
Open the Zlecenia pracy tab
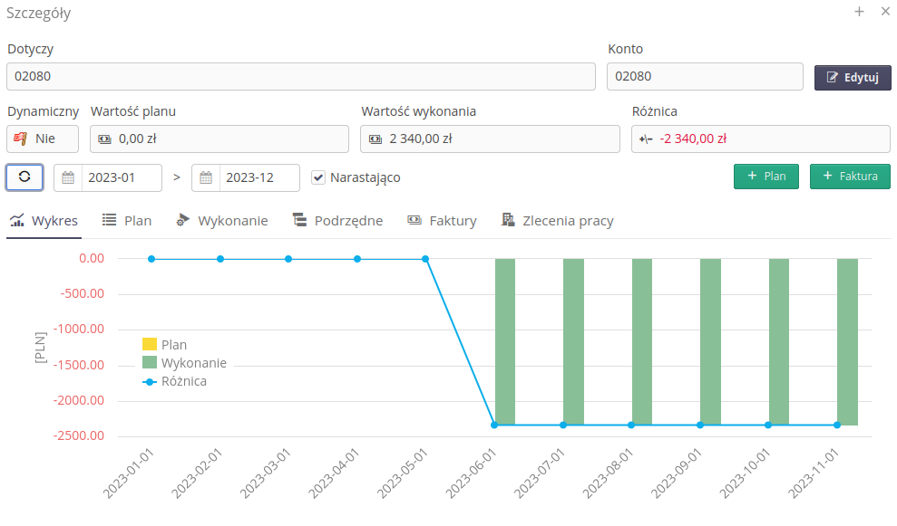pos(558,220)
